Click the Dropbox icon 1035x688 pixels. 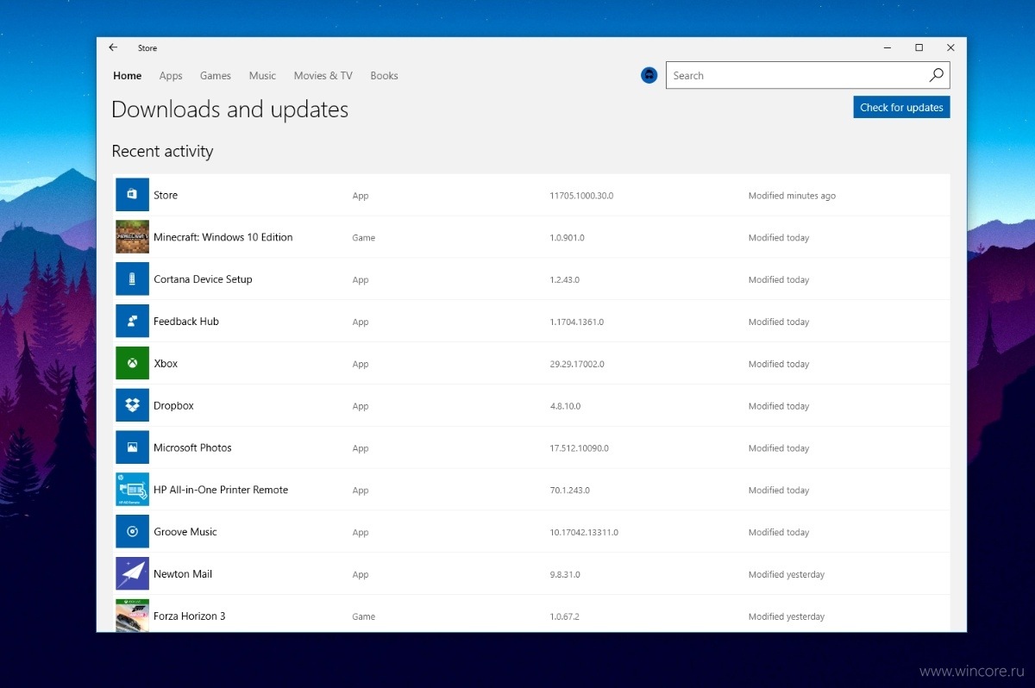pos(132,405)
